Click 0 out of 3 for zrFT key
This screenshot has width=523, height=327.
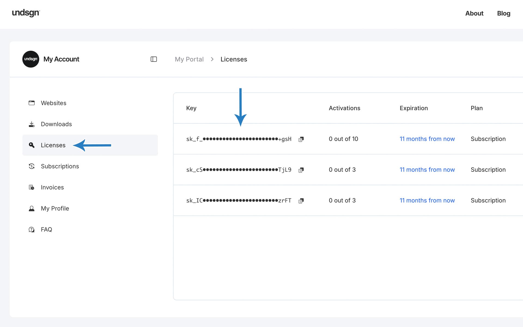342,201
